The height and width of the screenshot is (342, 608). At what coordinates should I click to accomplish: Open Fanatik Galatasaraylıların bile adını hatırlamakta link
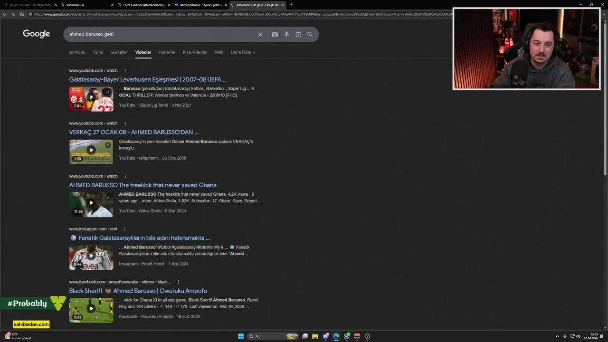140,238
